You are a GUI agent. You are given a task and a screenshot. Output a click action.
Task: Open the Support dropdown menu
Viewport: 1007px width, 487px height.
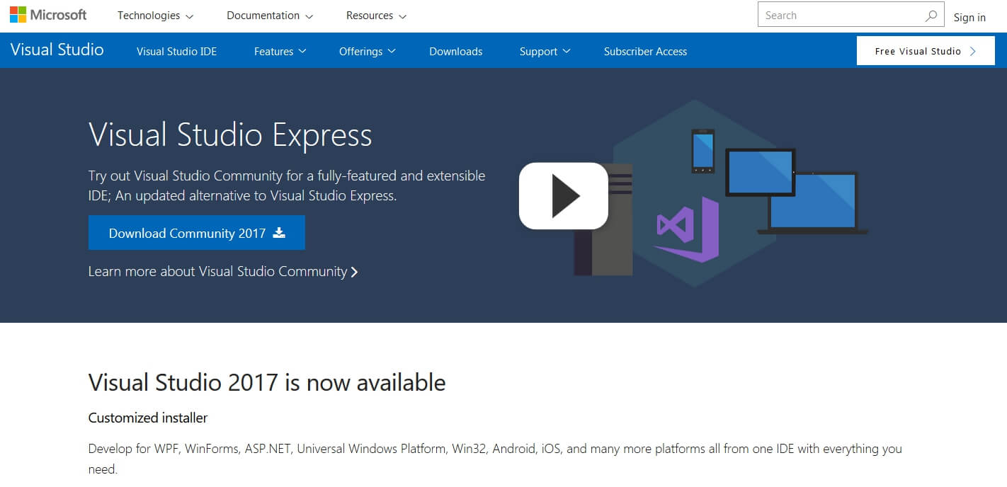point(545,51)
